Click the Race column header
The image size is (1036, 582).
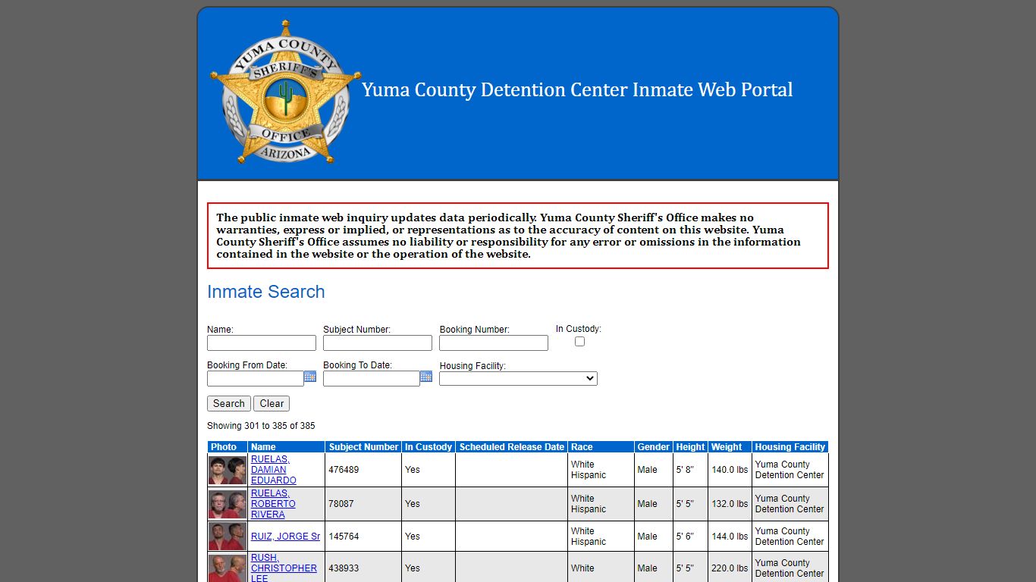(x=601, y=447)
